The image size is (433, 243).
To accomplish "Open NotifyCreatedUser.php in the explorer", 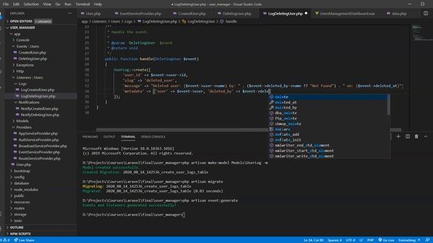I will (x=39, y=109).
